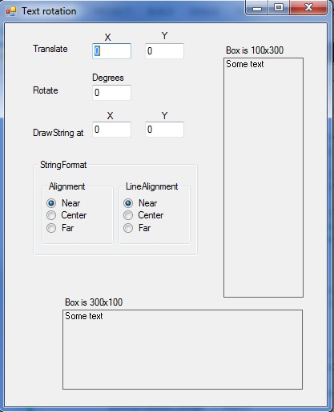334x412 pixels.
Task: Click the DrawString at Y field
Action: [164, 130]
